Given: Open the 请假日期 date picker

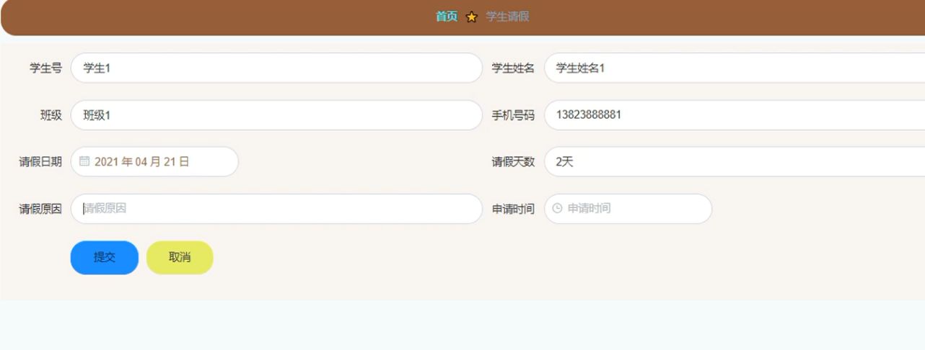Looking at the screenshot, I should pyautogui.click(x=154, y=161).
